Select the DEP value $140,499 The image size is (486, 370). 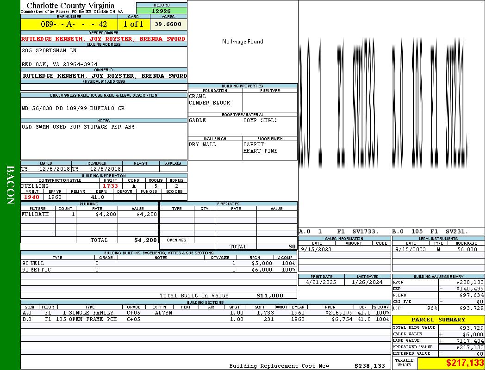point(470,289)
